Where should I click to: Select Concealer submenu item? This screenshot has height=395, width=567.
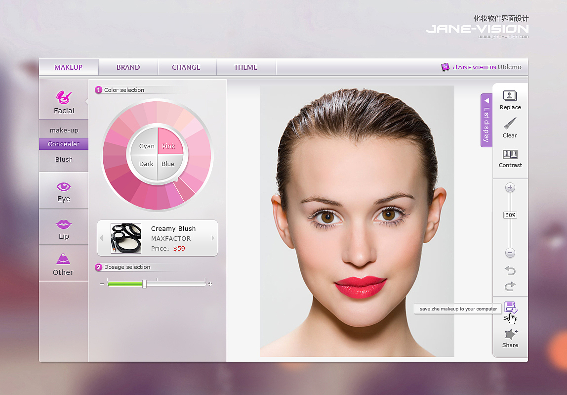click(64, 144)
